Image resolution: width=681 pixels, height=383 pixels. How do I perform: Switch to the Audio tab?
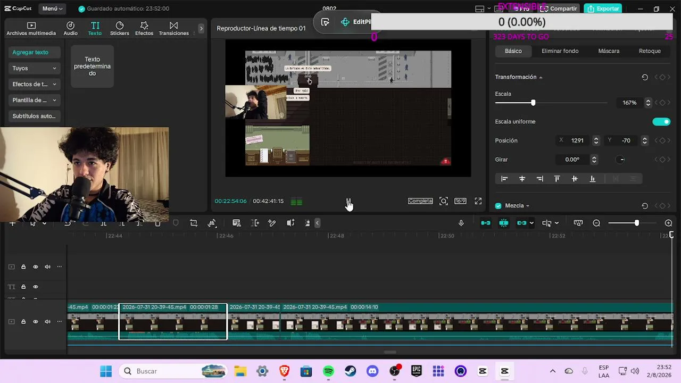(71, 29)
